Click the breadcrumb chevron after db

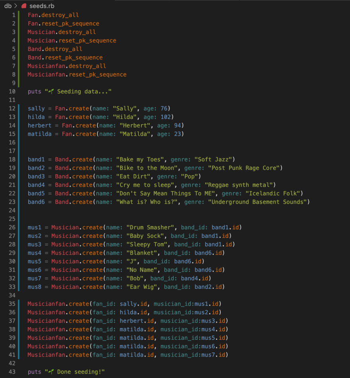[x=16, y=6]
